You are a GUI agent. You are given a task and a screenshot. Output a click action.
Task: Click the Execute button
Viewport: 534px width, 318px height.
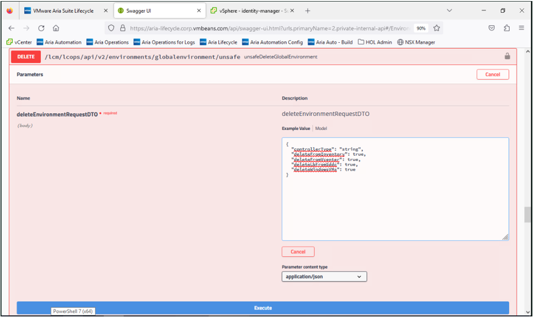click(263, 308)
